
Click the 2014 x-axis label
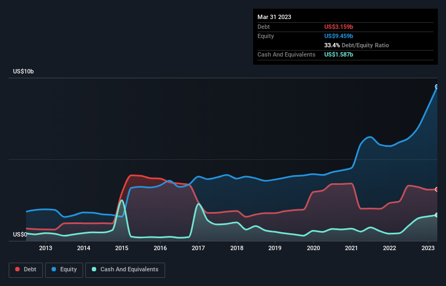click(x=84, y=248)
